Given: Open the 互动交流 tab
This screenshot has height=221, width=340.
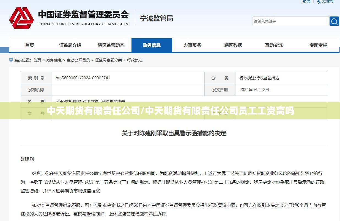Looking at the screenshot, I should click(x=274, y=45).
